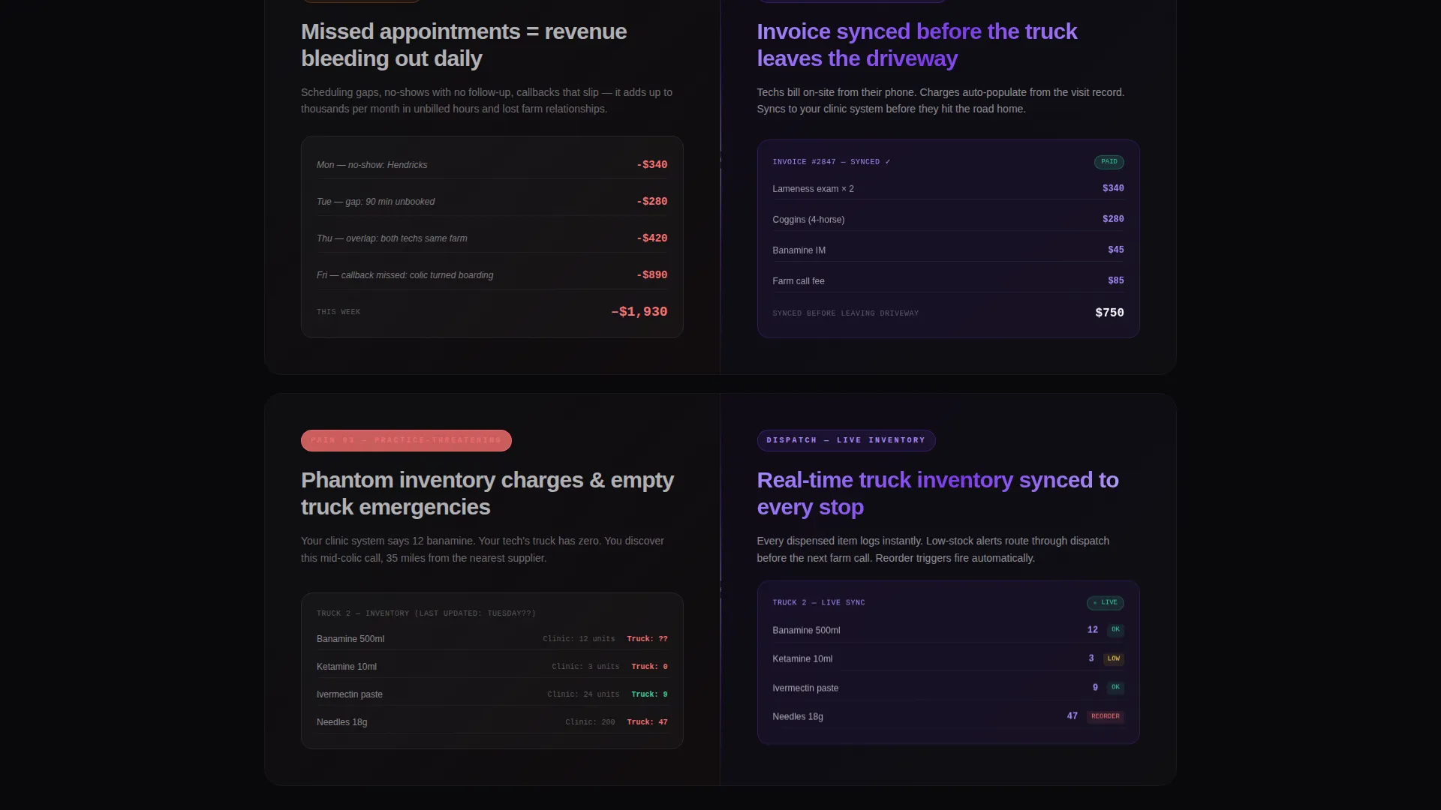Click the weekly total -$1,930 amount
The width and height of the screenshot is (1441, 810).
(639, 312)
